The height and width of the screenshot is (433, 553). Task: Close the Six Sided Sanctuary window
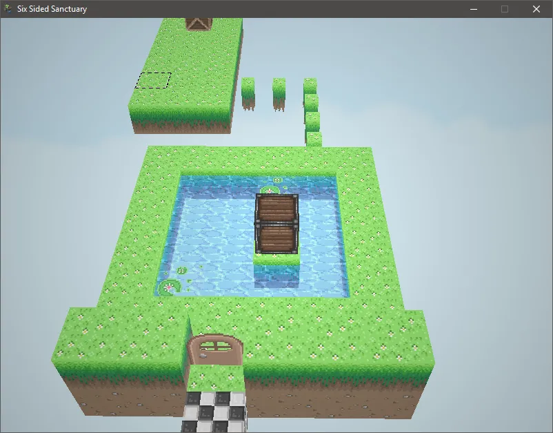click(536, 9)
